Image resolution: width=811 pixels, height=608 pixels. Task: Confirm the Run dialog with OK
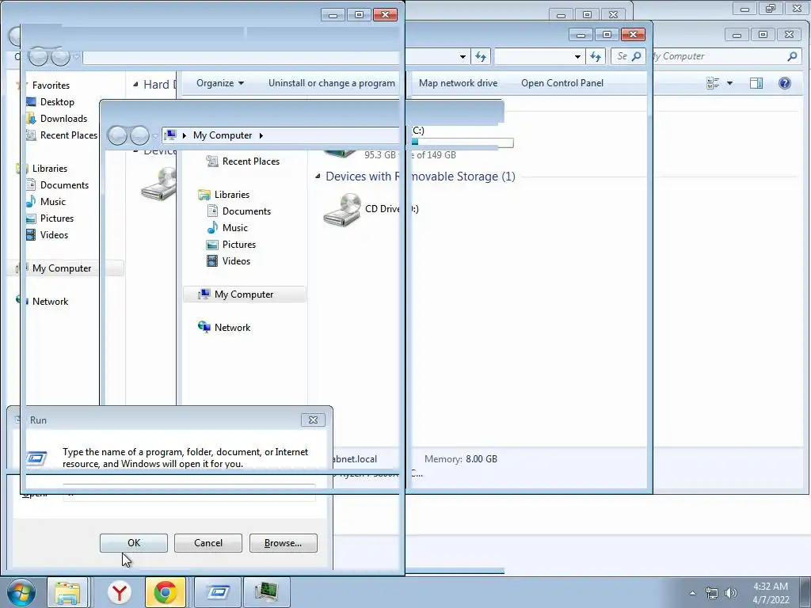tap(133, 543)
